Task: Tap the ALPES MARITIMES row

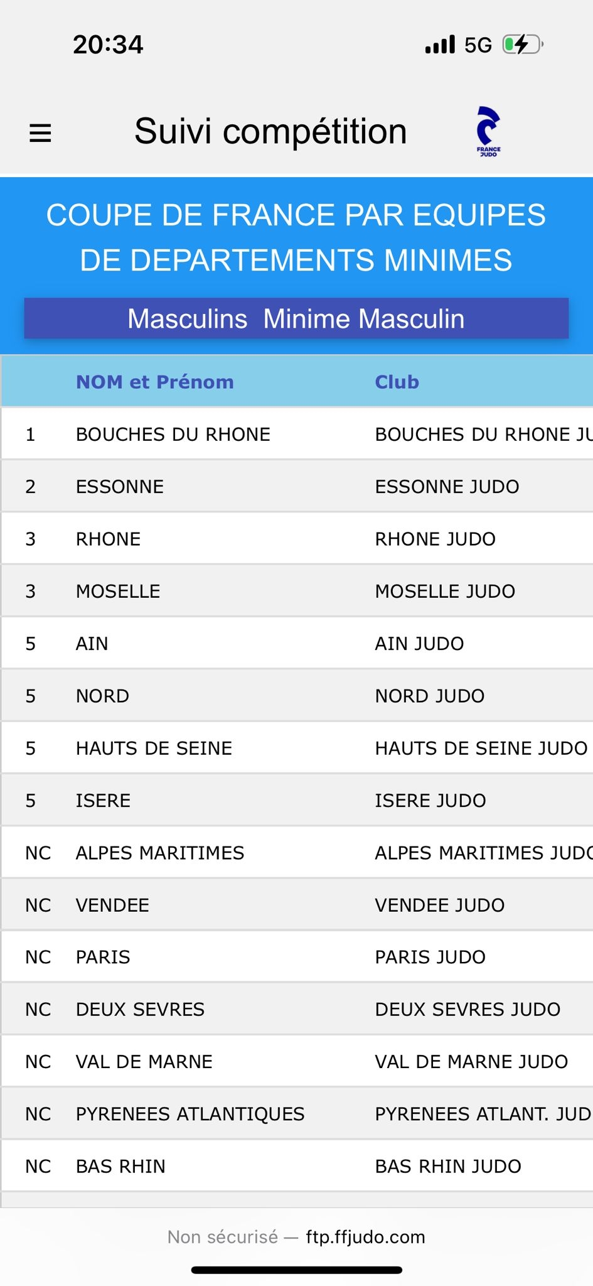Action: [297, 853]
